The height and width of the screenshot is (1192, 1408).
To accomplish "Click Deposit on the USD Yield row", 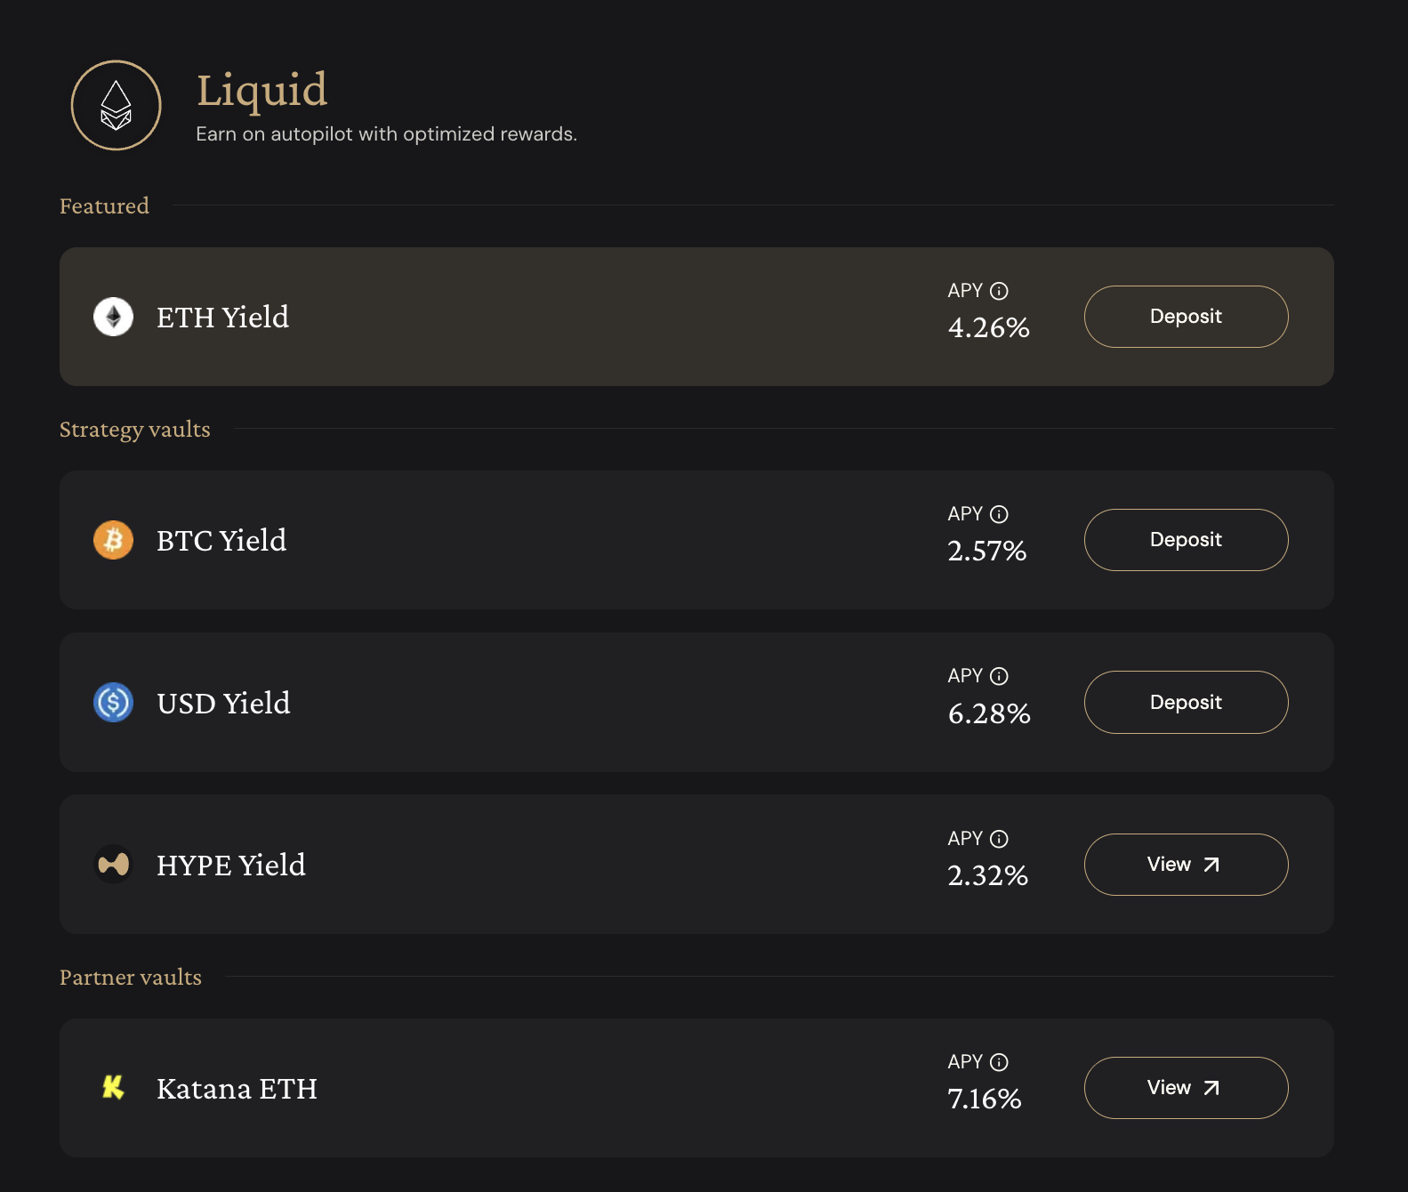I will pos(1185,703).
